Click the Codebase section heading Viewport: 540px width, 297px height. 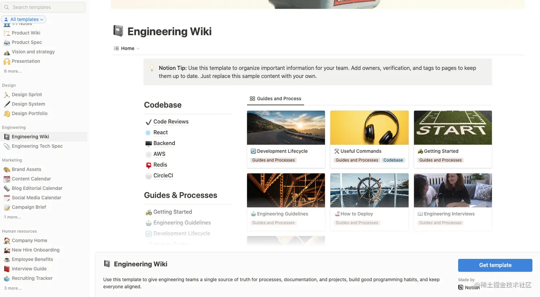click(163, 105)
